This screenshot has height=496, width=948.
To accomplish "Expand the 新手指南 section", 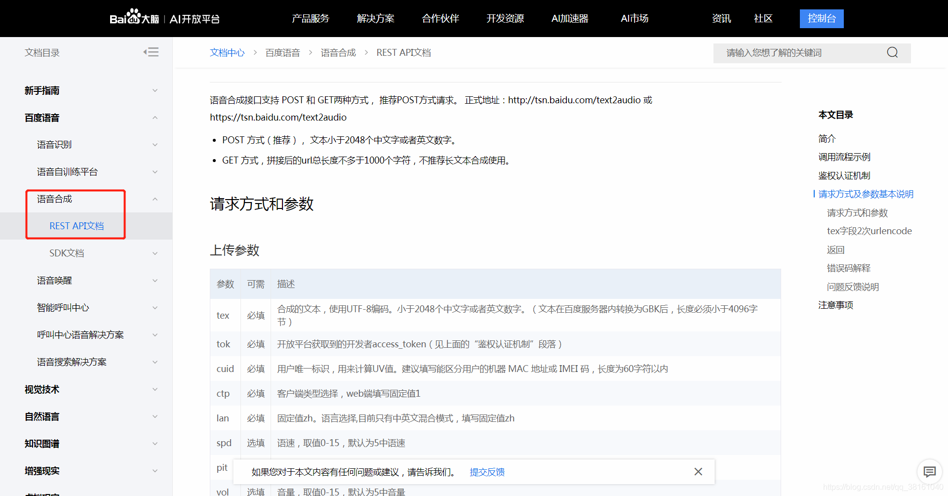I will [x=155, y=90].
